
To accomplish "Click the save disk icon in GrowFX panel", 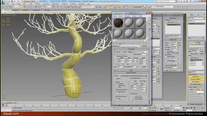I will 198,43.
